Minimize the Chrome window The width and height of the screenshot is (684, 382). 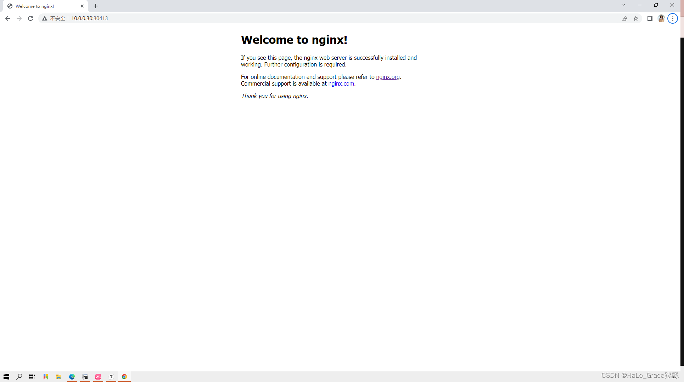[640, 5]
